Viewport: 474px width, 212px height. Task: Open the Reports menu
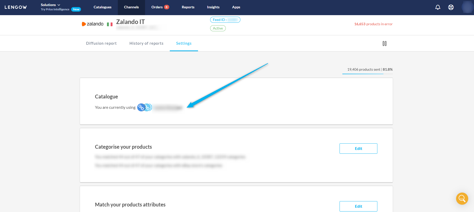pos(188,7)
